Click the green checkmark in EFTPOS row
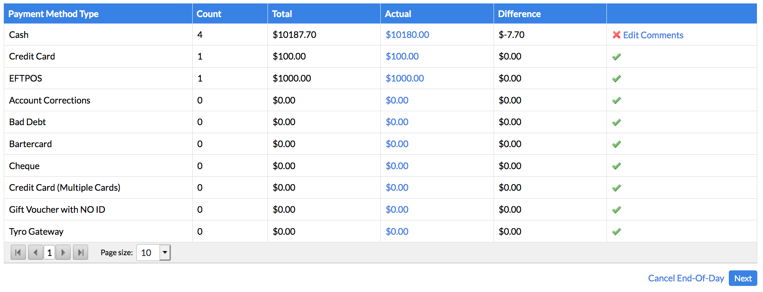 point(616,78)
